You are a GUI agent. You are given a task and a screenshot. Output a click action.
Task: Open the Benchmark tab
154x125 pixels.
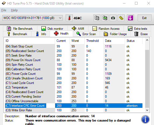coord(17,34)
